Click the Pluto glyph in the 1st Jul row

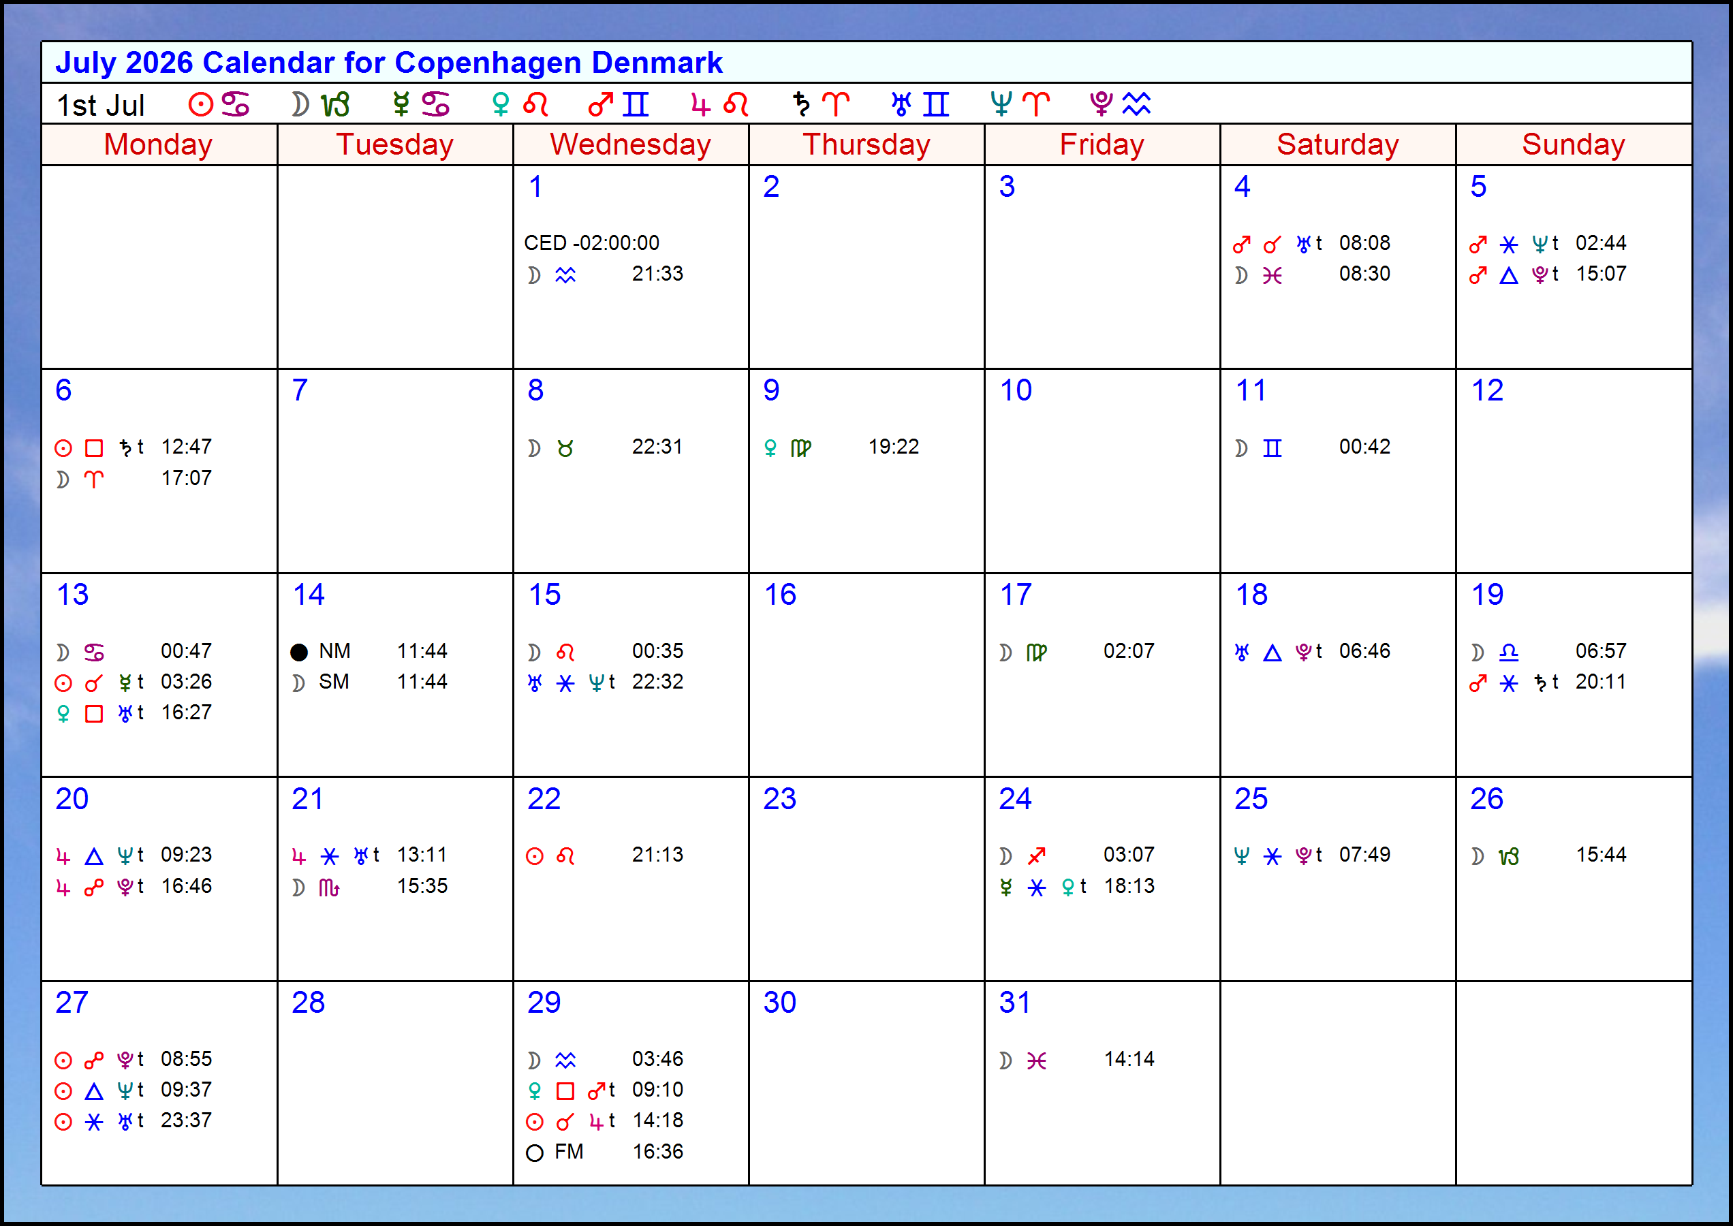pos(1101,104)
